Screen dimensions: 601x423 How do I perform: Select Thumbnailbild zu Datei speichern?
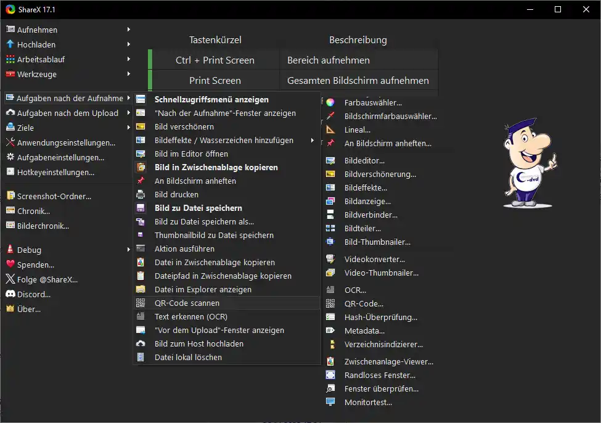click(x=227, y=235)
